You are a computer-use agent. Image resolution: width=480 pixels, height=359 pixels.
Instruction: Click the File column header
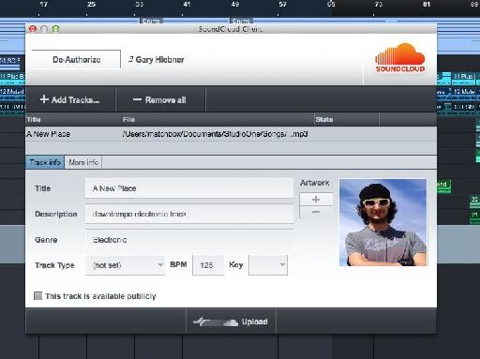click(217, 119)
